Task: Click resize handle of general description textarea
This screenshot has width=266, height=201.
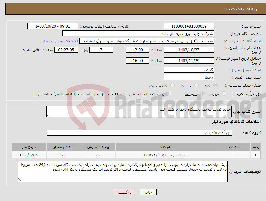Action: point(48,115)
